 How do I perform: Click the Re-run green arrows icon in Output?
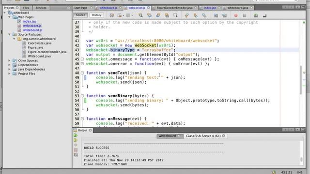[x=76, y=135]
